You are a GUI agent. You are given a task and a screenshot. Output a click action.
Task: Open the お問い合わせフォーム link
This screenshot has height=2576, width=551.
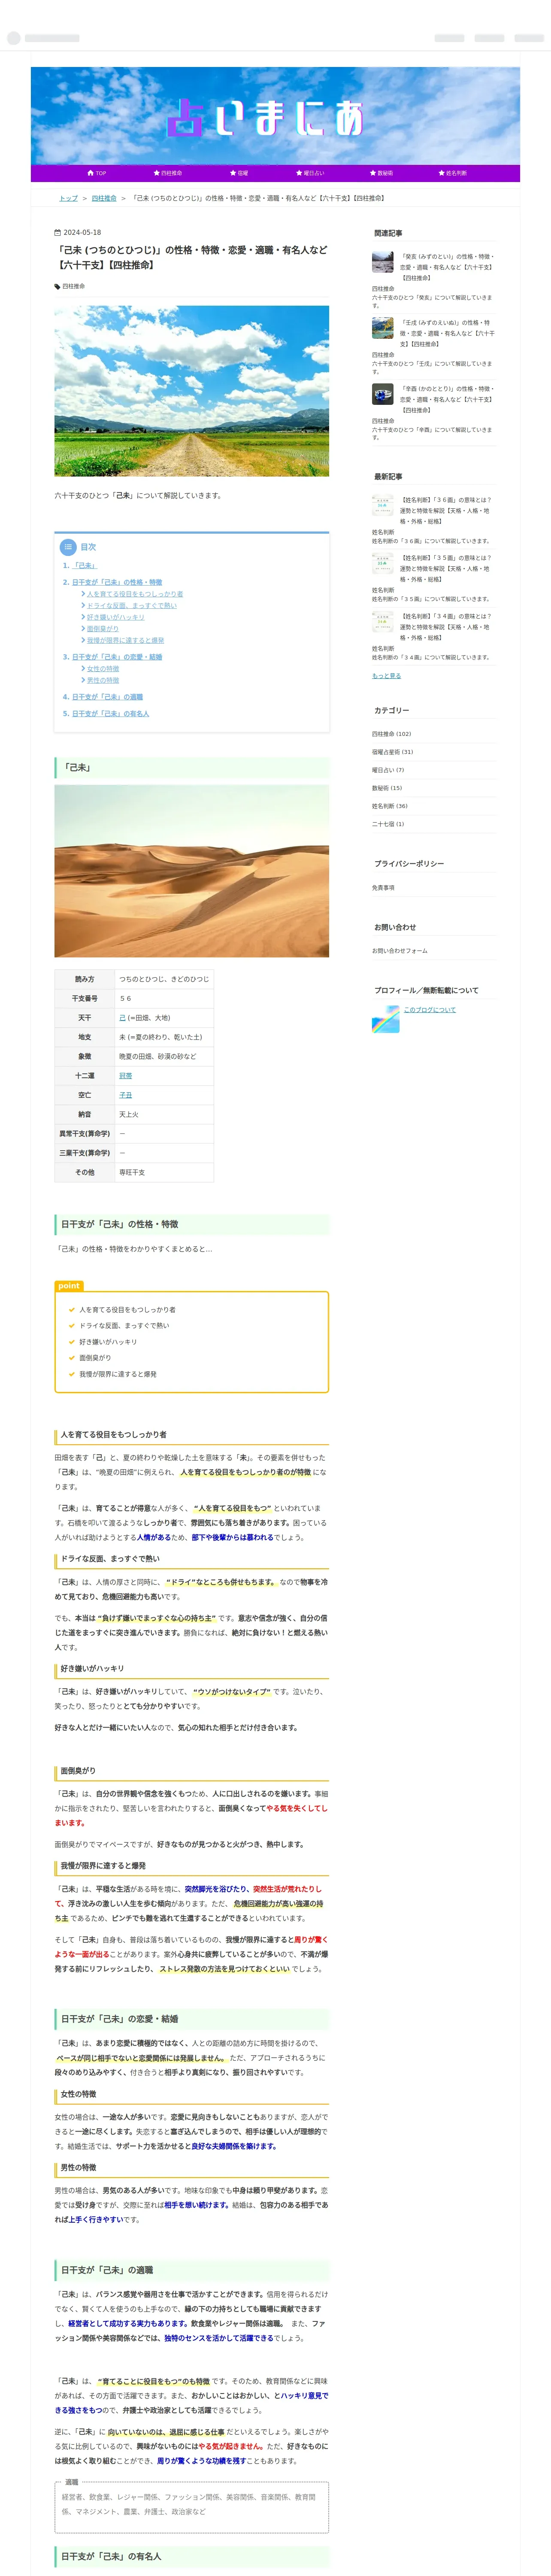point(400,951)
